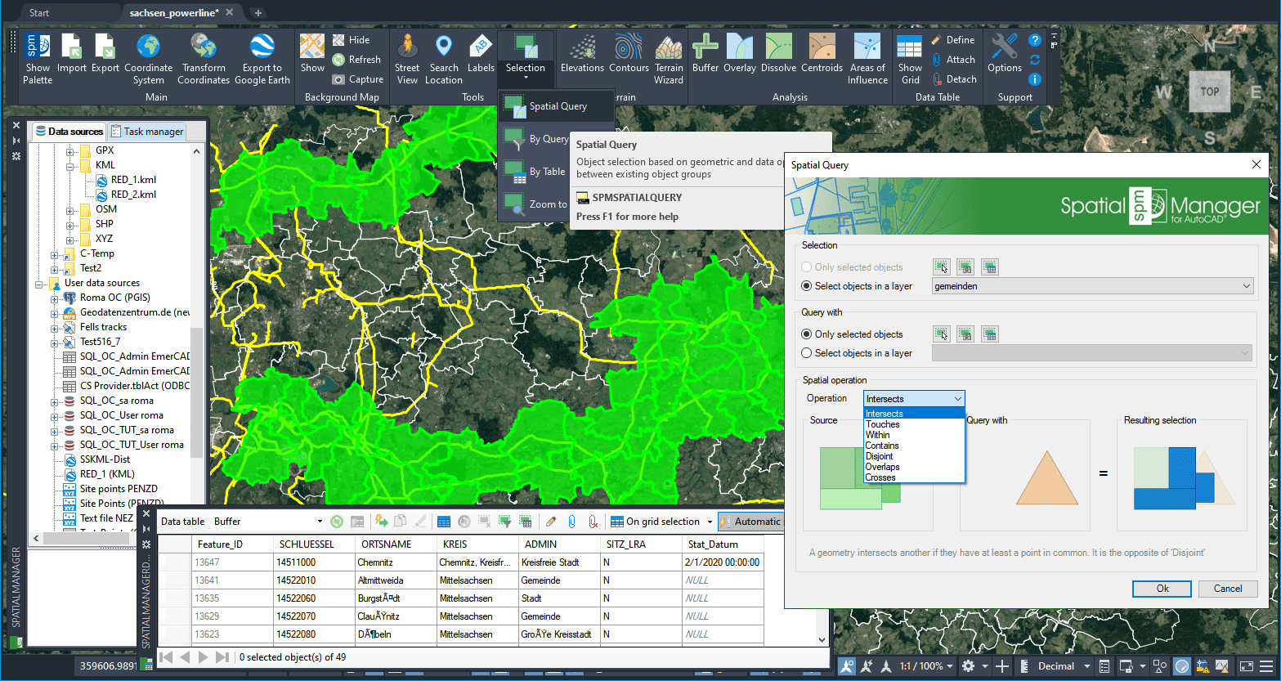Choose Overlaps from operation list

(x=914, y=467)
